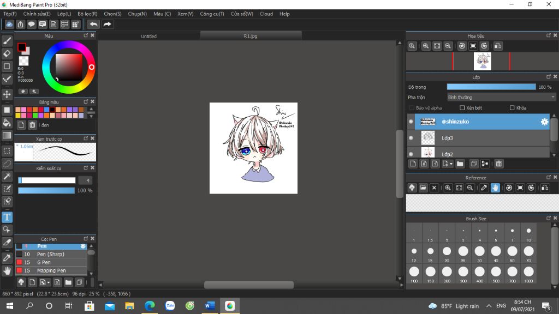Image resolution: width=559 pixels, height=314 pixels.
Task: Zoom out in Navigator panel
Action: point(448,46)
